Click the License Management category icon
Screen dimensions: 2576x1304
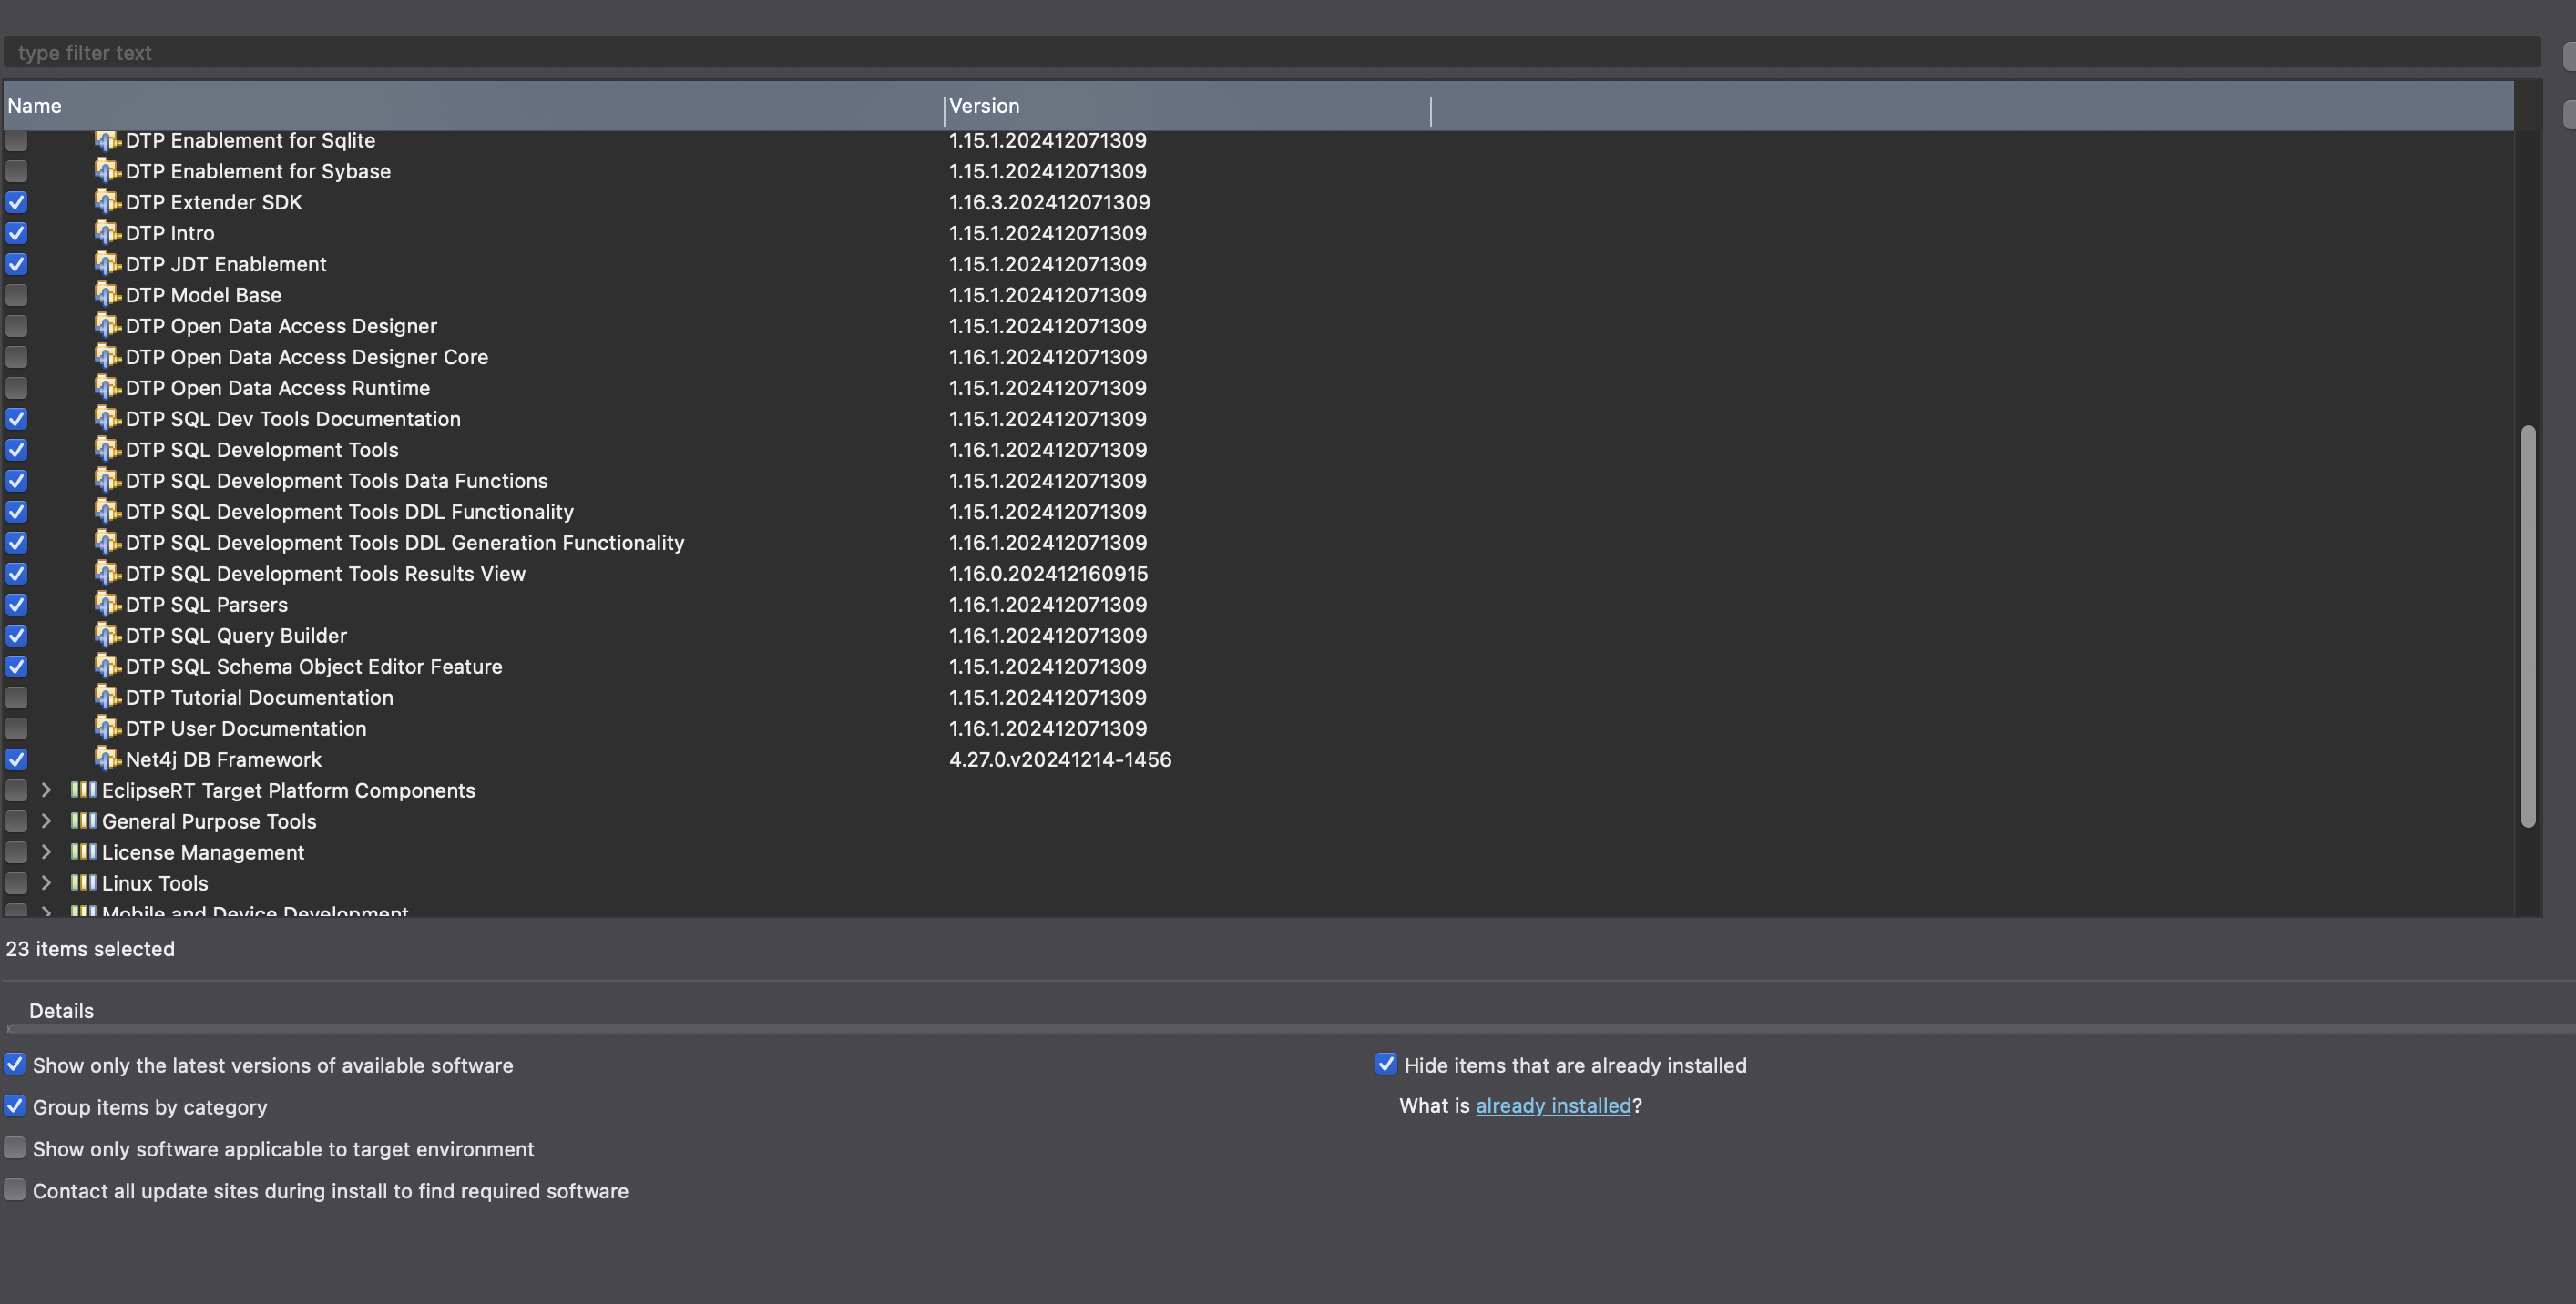point(83,851)
